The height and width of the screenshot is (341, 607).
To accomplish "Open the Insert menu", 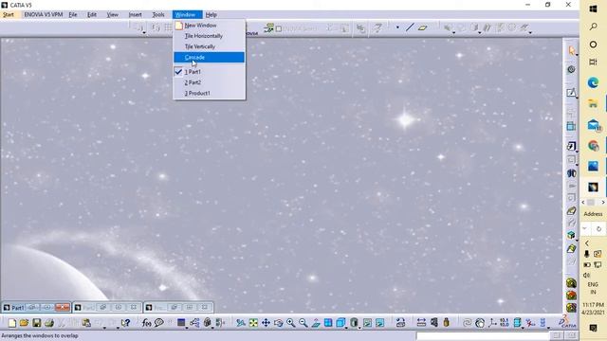I will [x=135, y=15].
